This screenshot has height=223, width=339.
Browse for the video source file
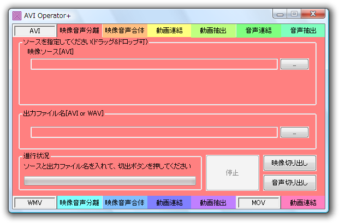pos(294,64)
